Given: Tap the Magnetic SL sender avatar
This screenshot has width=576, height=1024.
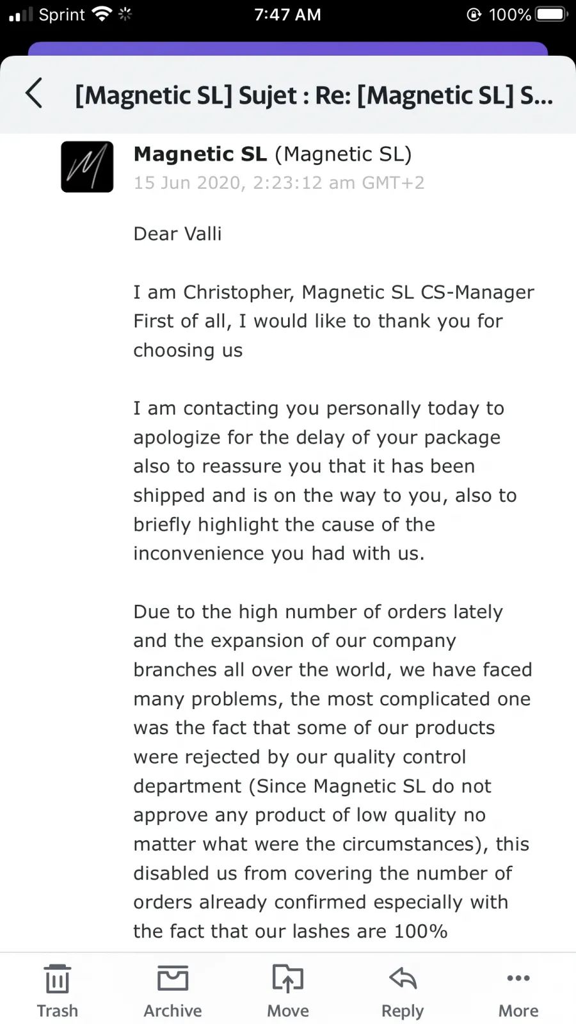Looking at the screenshot, I should (x=87, y=166).
